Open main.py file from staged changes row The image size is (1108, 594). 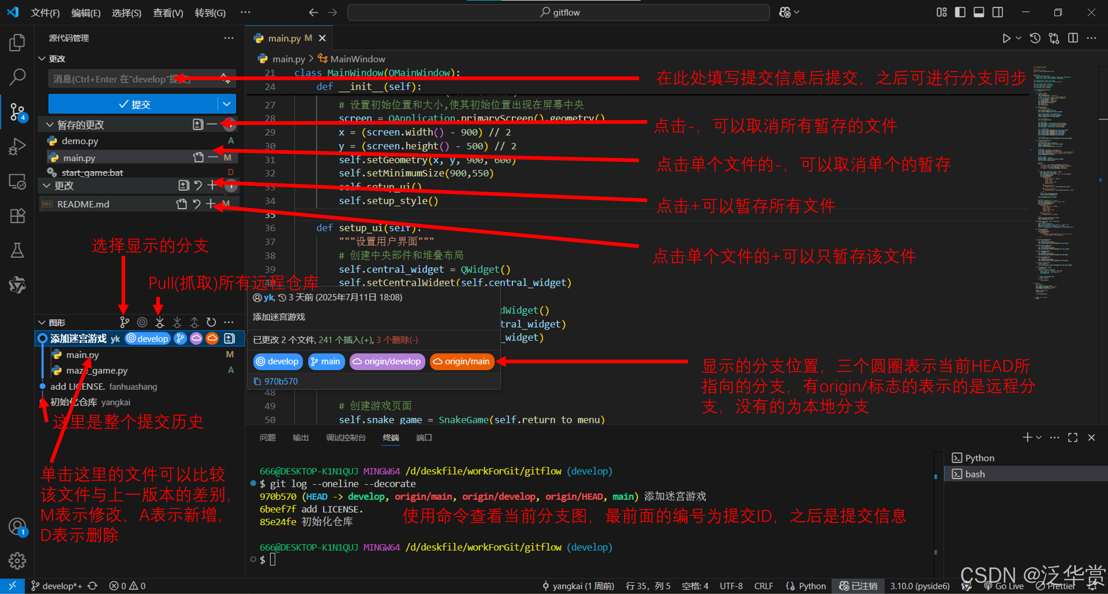[198, 157]
